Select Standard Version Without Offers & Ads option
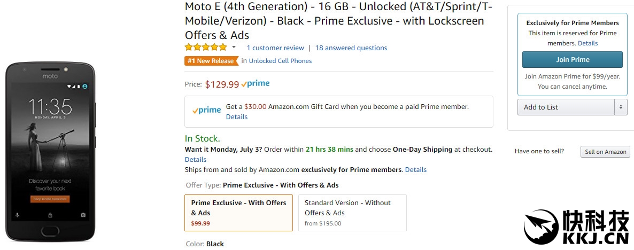Viewport: 634px width, 250px height. [x=352, y=213]
